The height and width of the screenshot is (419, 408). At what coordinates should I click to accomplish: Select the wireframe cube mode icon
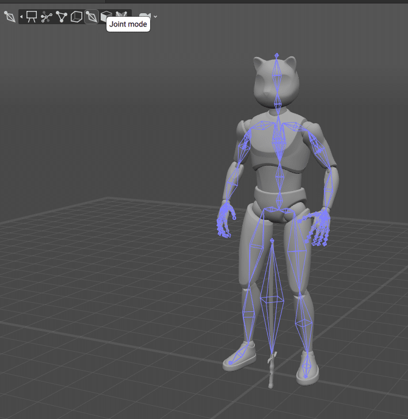[77, 17]
